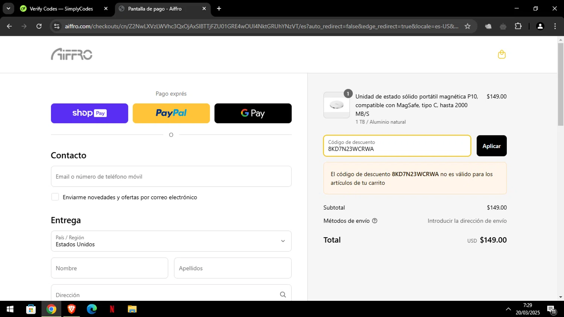Select the Pantalla de pago - Aiffro tab
The image size is (564, 317).
[x=162, y=9]
